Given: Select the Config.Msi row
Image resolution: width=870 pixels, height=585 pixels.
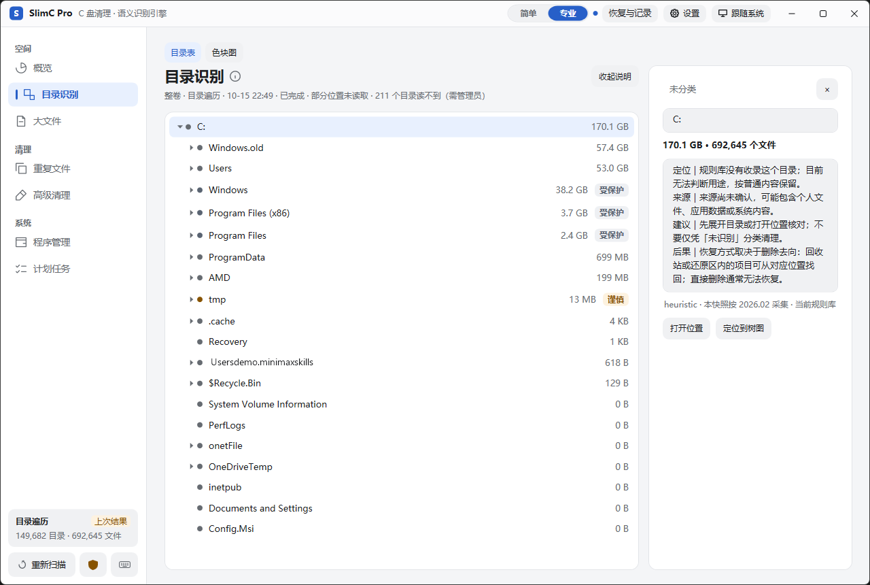Looking at the screenshot, I should [x=402, y=529].
